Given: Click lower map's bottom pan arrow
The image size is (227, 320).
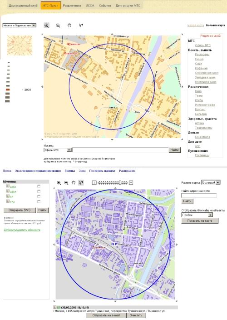Looking at the screenshot, I should point(115,301).
